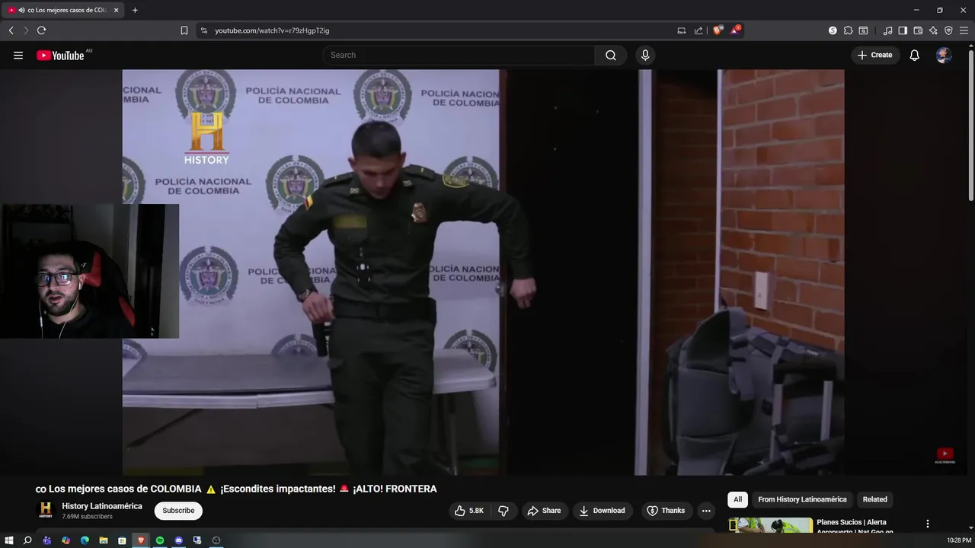Go to YouTube home via logo
The image size is (975, 548).
pos(60,55)
